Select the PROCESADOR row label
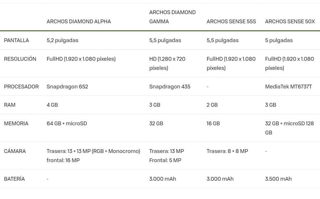 click(21, 87)
